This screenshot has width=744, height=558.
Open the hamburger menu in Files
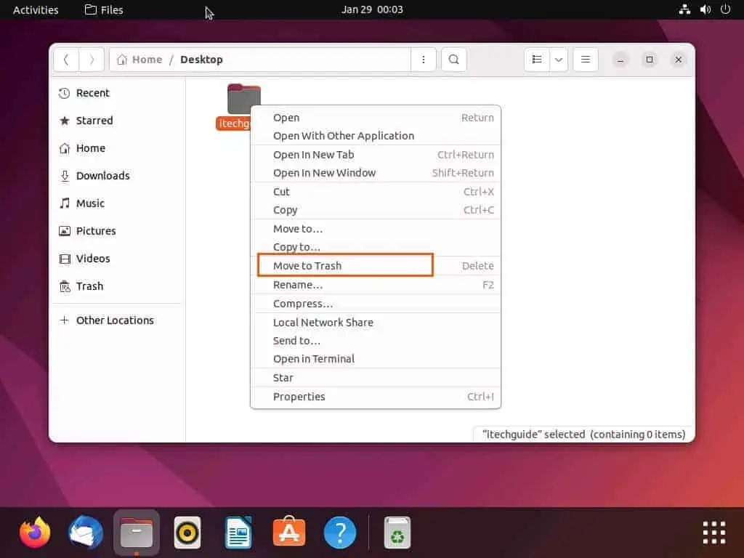586,60
